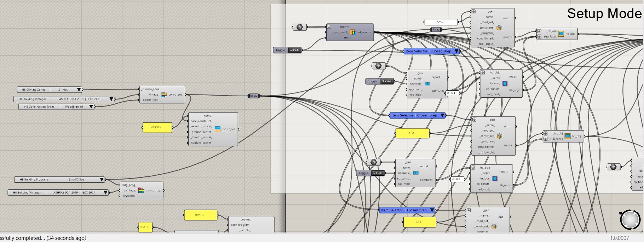Switch the Toggle left of 0.01 aperture component
644x242 pixels.
[x=386, y=81]
